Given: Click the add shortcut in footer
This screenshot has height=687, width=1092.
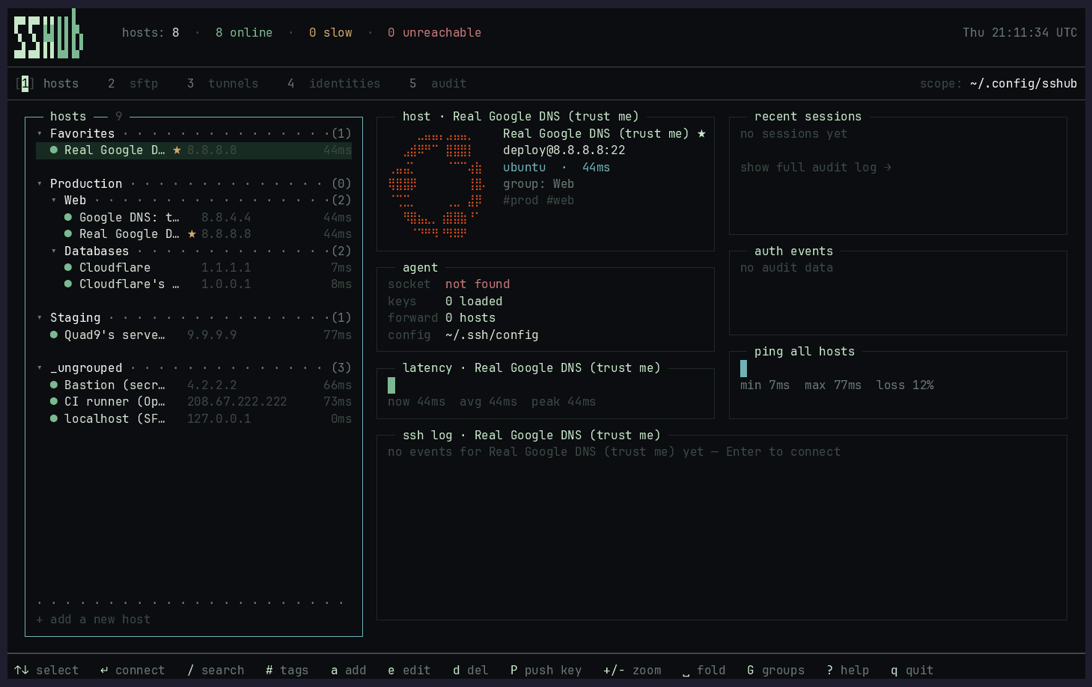Looking at the screenshot, I should pos(349,671).
